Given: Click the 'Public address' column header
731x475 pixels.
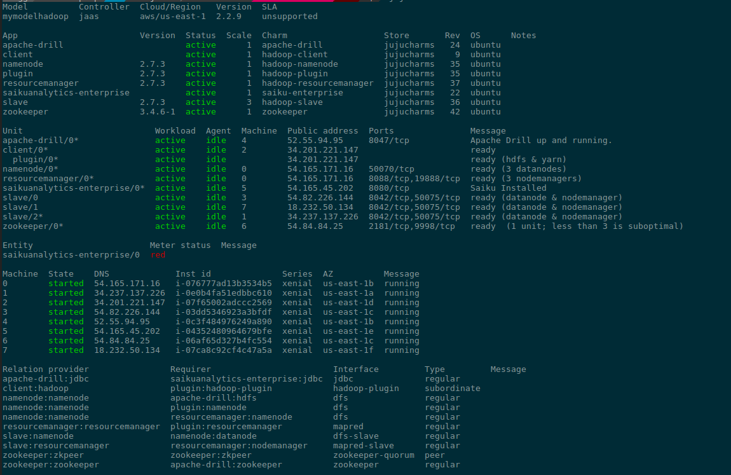Looking at the screenshot, I should point(323,131).
